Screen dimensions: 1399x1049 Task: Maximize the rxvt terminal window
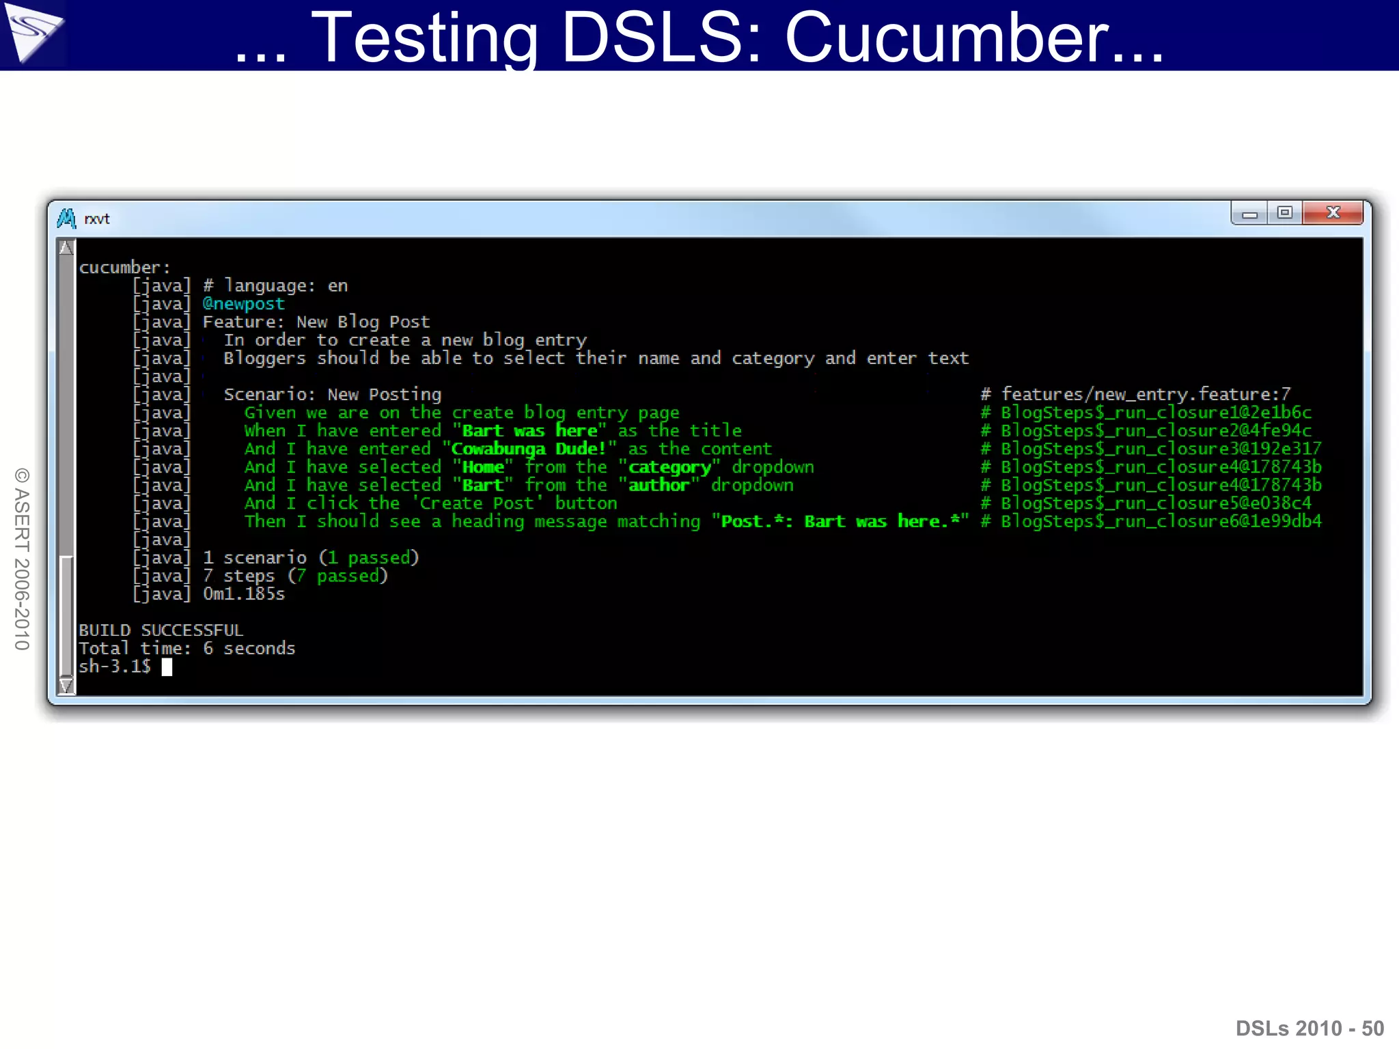click(1285, 213)
